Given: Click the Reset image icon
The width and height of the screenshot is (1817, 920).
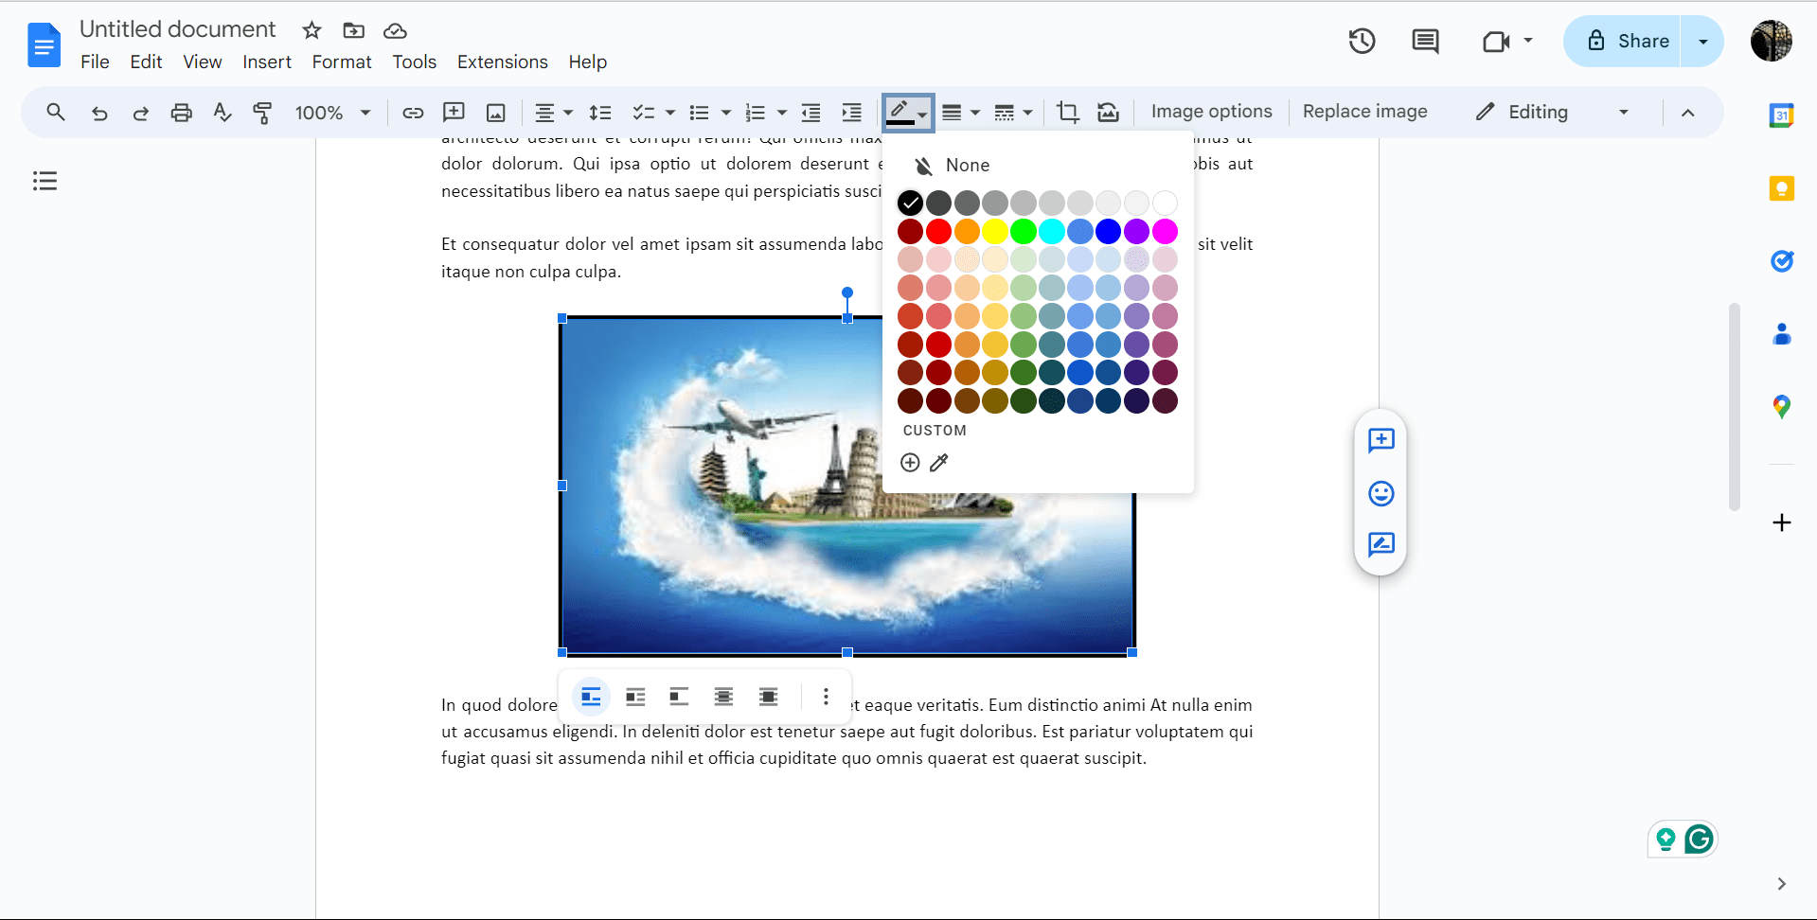Looking at the screenshot, I should [x=1107, y=112].
